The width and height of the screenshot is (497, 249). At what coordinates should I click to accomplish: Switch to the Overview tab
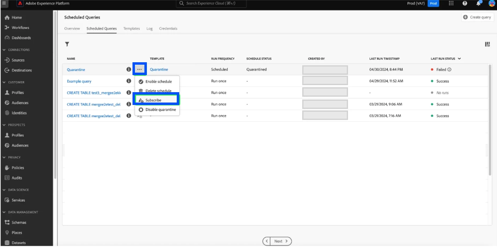72,28
